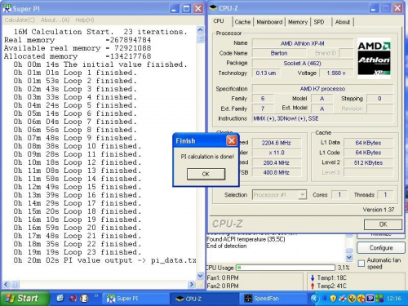Image resolution: width=408 pixels, height=306 pixels.
Task: Click blue down arrow beside Temp1
Action: (313, 277)
